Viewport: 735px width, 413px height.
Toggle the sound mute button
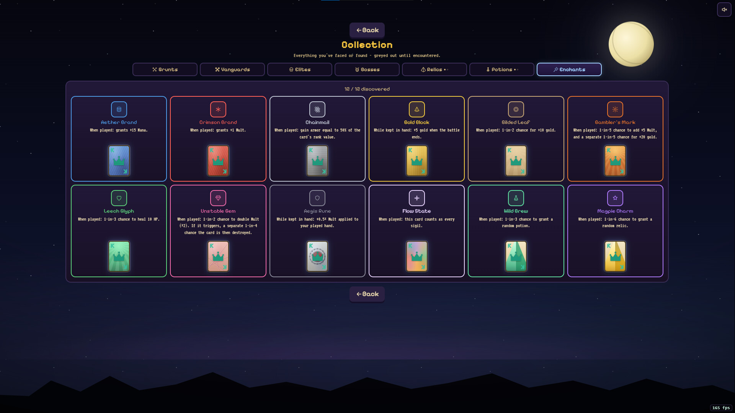point(724,10)
